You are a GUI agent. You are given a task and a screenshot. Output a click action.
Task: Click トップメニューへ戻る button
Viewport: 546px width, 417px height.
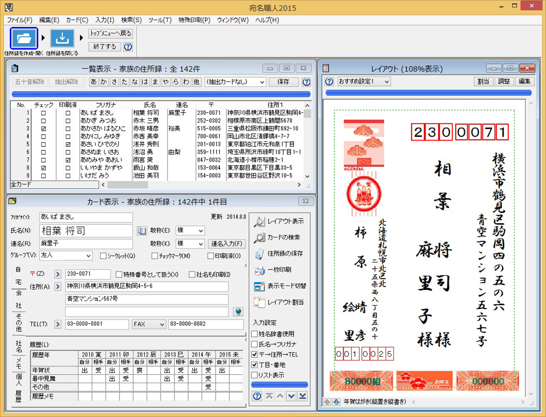[111, 34]
